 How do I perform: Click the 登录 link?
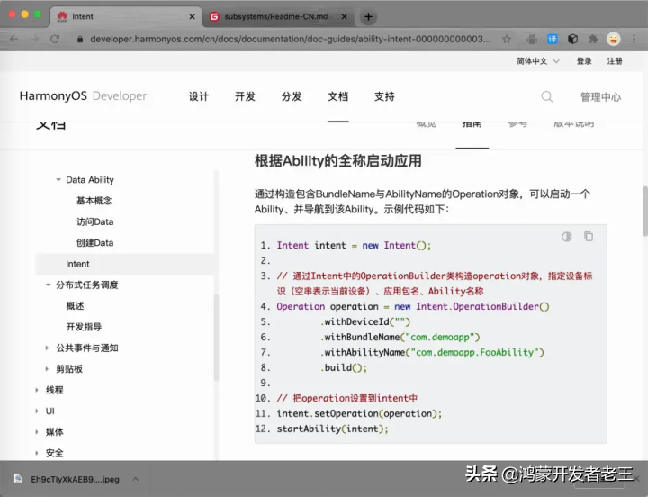584,61
